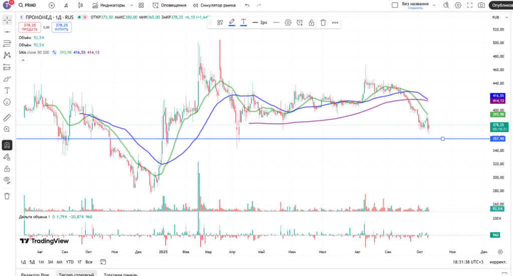
Task: Add symbol to compare with plus icon
Action: point(52,5)
